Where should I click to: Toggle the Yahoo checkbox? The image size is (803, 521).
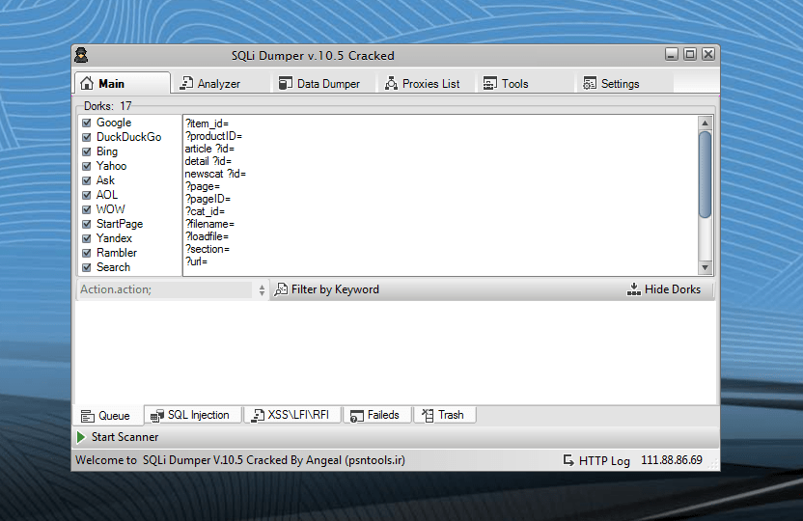coord(87,166)
